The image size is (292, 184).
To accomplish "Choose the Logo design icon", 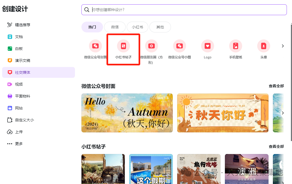I will [x=207, y=46].
